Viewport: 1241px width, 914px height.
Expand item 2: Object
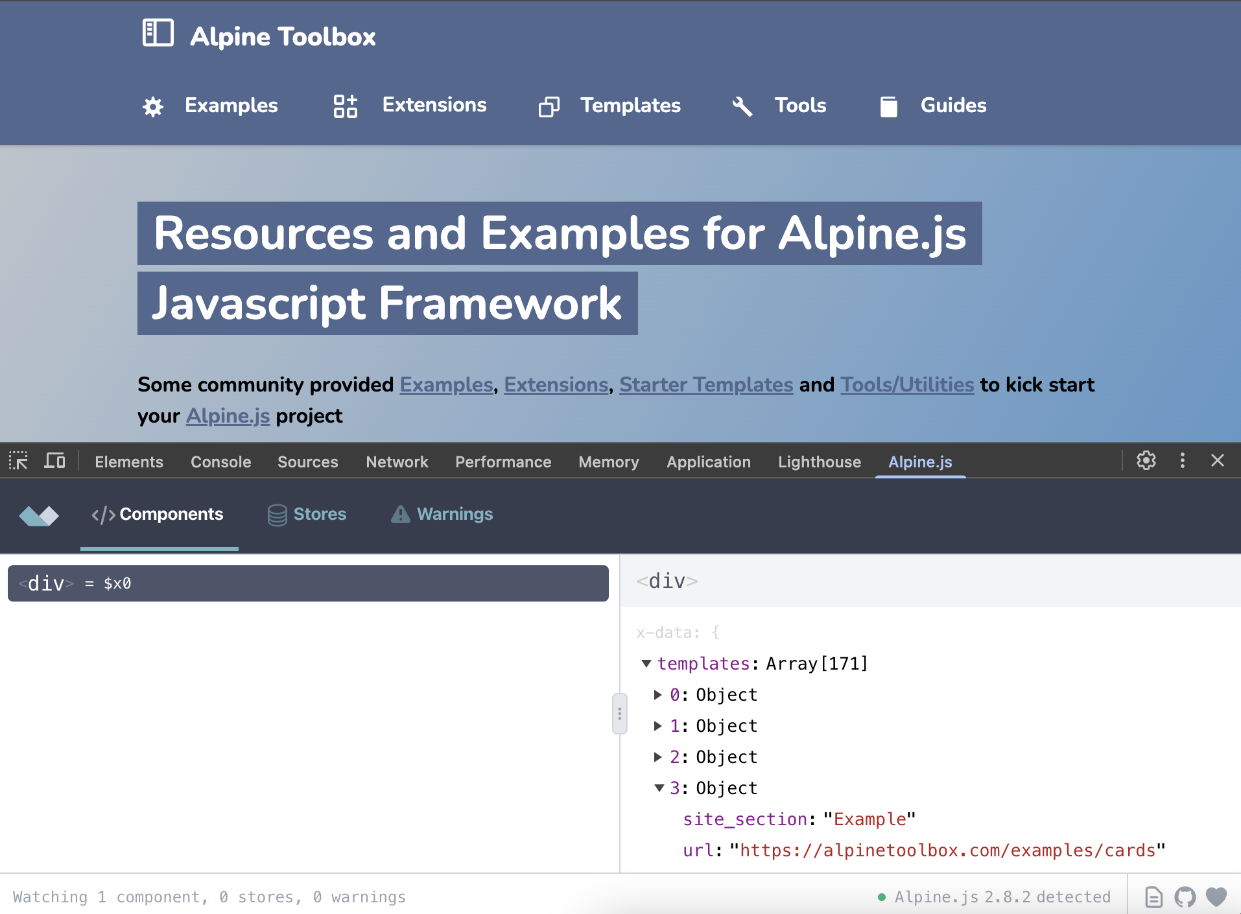click(658, 757)
